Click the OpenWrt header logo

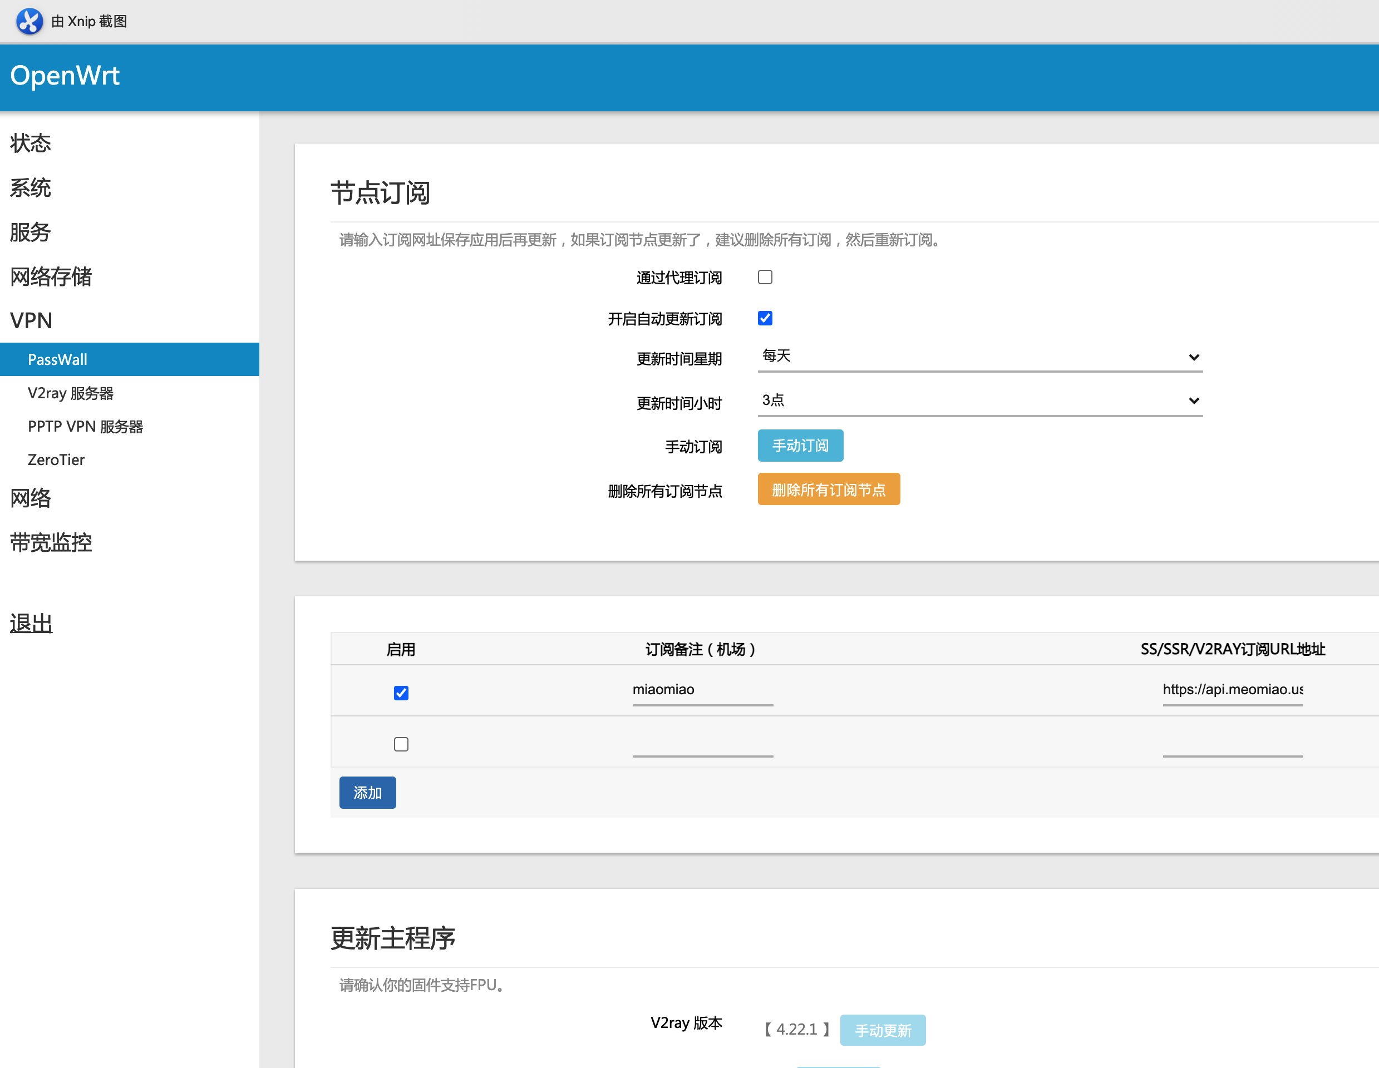point(65,76)
